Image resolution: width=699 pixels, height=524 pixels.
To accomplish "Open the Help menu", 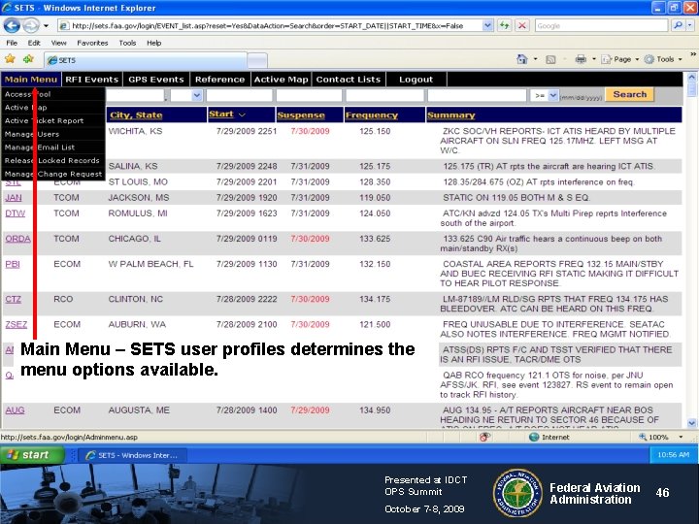I will click(x=153, y=43).
